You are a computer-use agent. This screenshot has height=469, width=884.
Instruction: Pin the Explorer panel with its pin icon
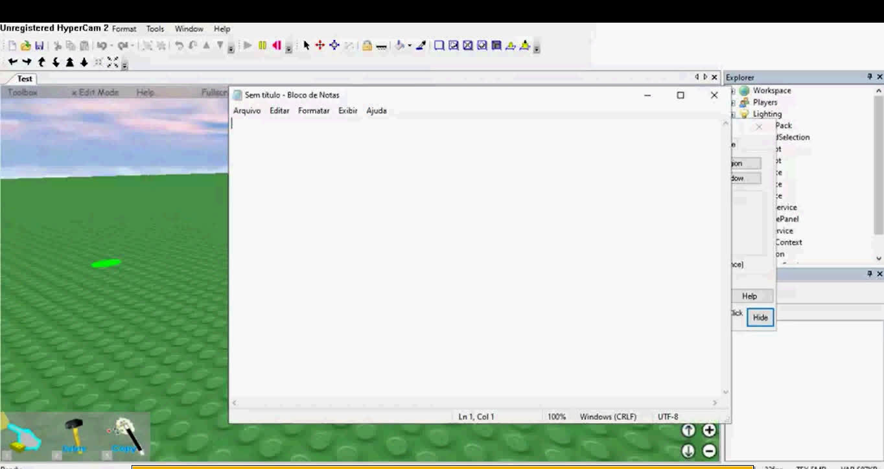point(871,77)
